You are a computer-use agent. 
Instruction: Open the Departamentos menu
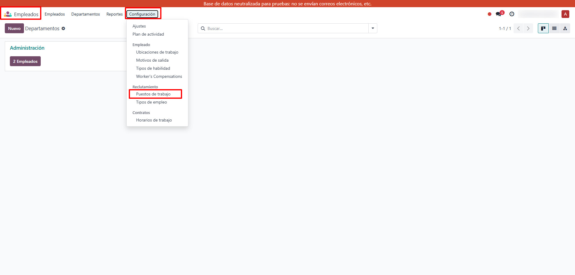point(86,14)
